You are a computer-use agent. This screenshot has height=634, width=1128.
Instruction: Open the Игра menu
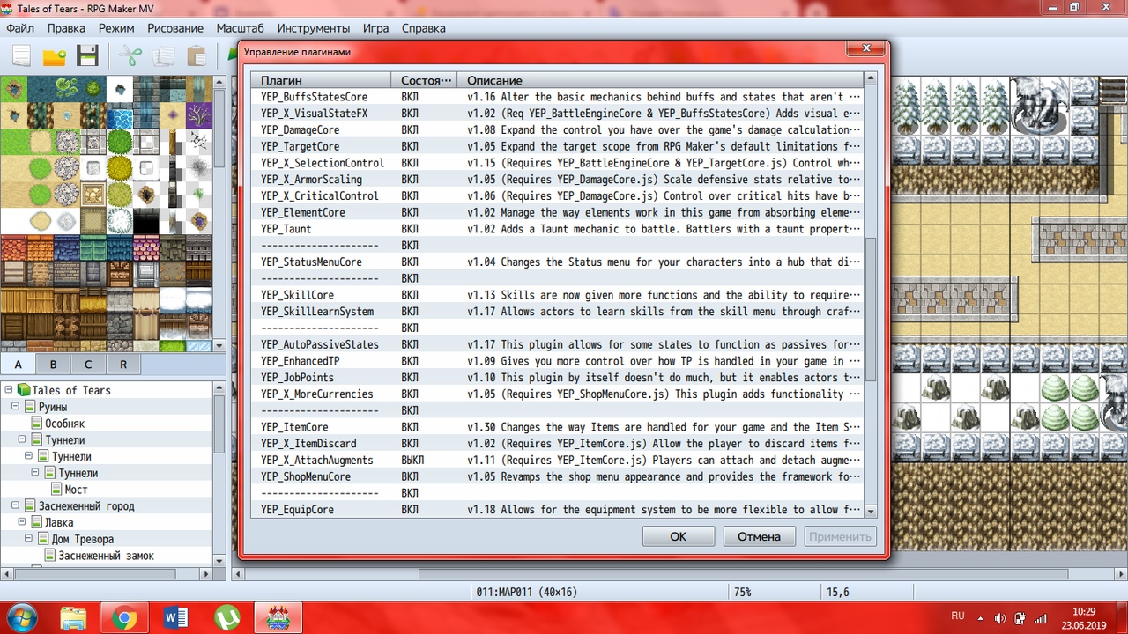point(375,28)
